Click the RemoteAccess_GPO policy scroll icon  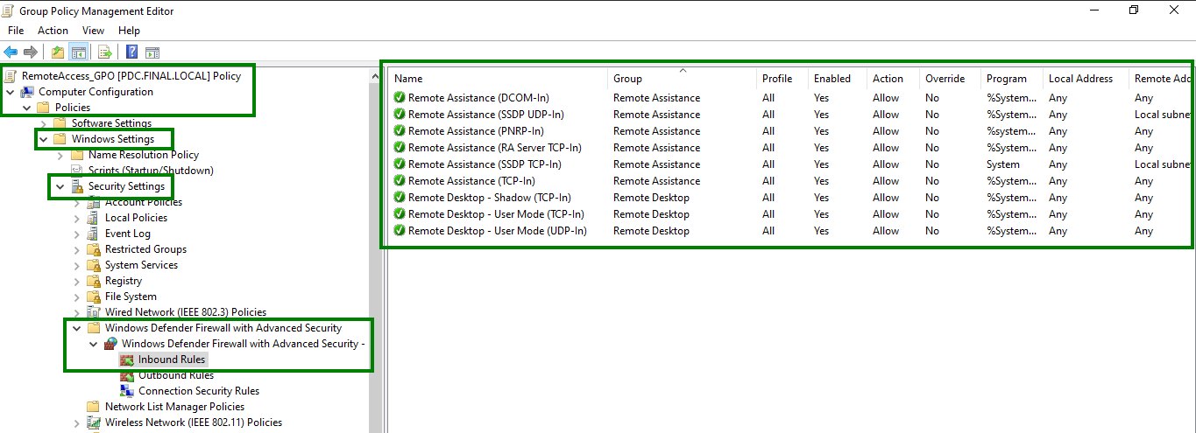11,76
